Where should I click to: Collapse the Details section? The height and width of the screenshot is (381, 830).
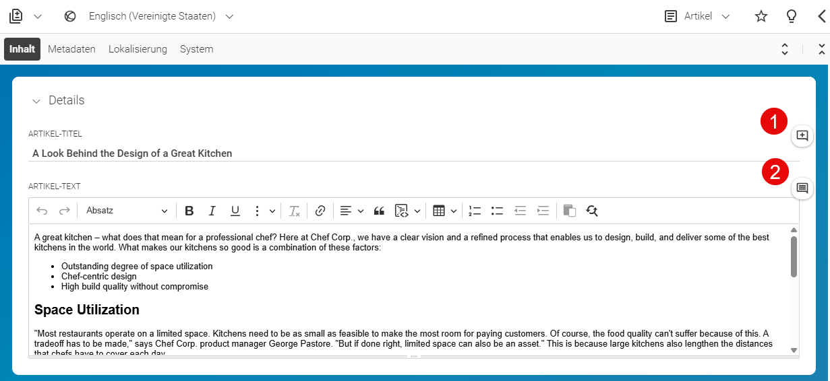click(36, 101)
